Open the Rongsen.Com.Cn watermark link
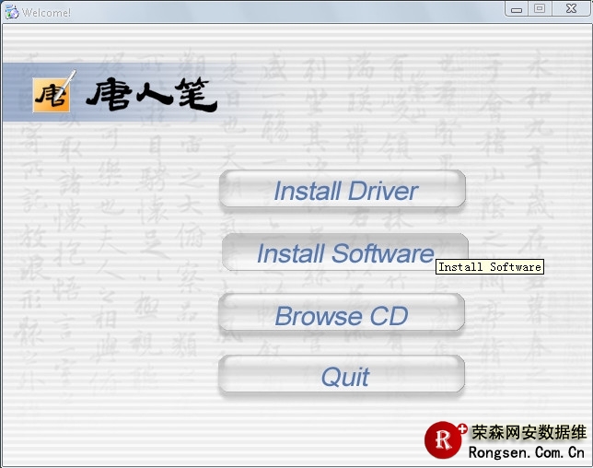The height and width of the screenshot is (468, 593). tap(526, 452)
